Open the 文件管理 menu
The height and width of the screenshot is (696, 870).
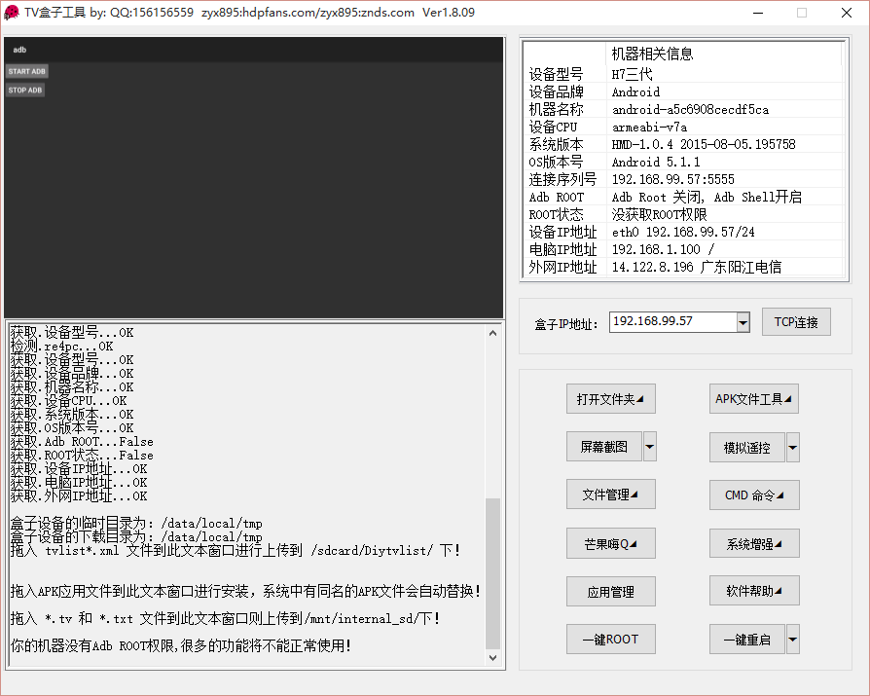click(x=610, y=495)
